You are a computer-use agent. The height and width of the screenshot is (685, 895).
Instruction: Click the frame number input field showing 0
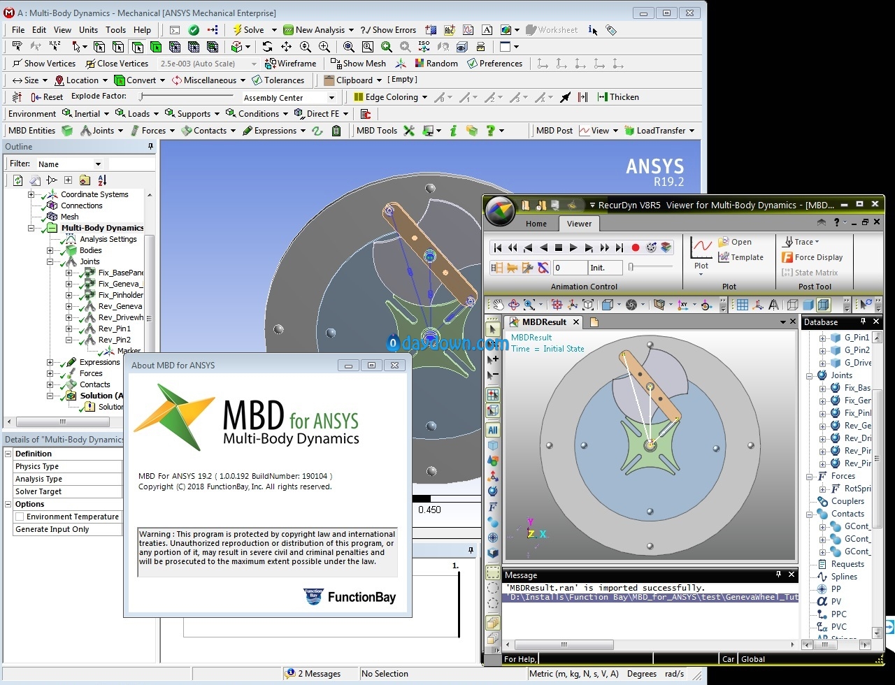coord(570,268)
